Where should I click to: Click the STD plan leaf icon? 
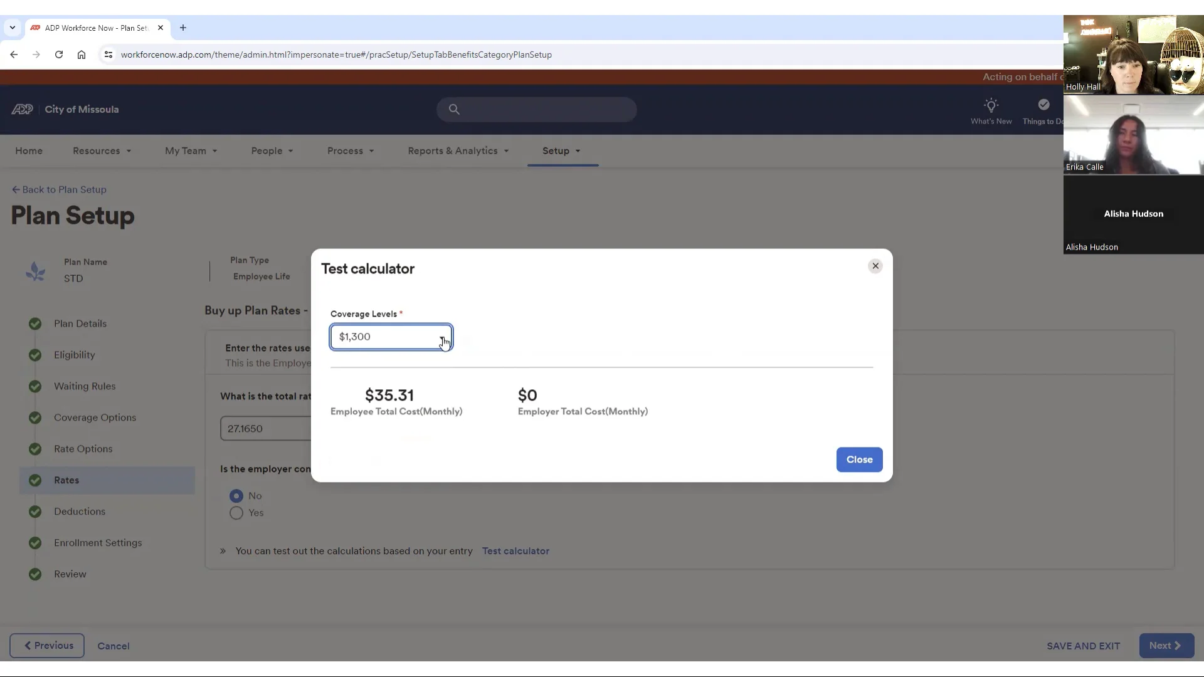(36, 271)
